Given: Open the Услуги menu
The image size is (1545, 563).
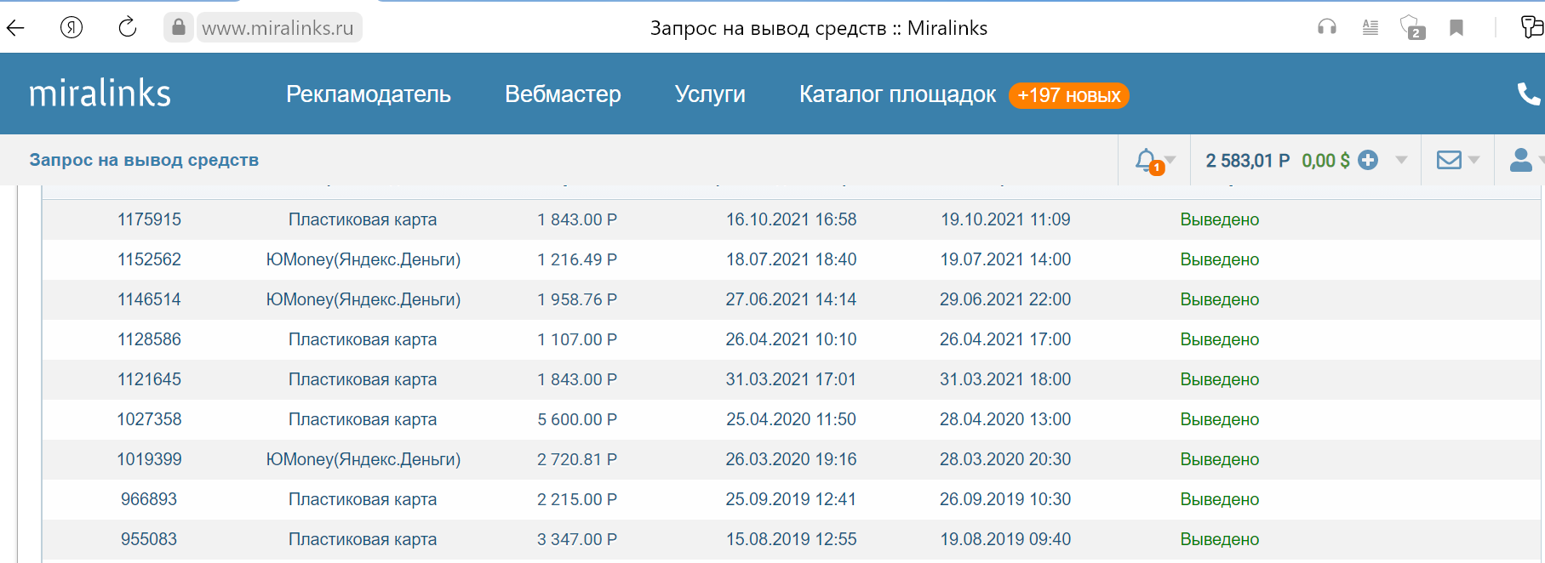Looking at the screenshot, I should (710, 94).
